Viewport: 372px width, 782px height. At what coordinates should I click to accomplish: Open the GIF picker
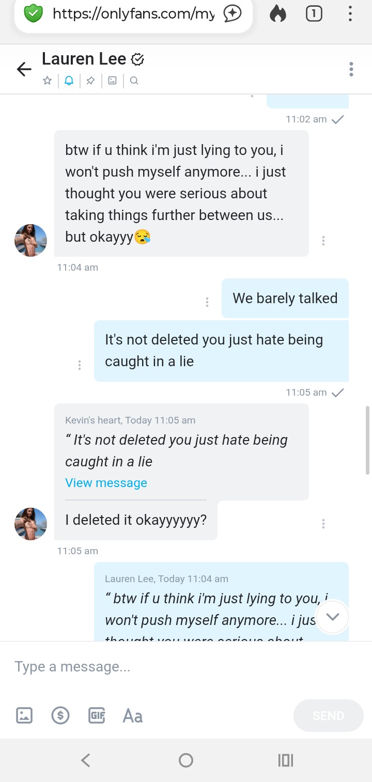click(97, 715)
